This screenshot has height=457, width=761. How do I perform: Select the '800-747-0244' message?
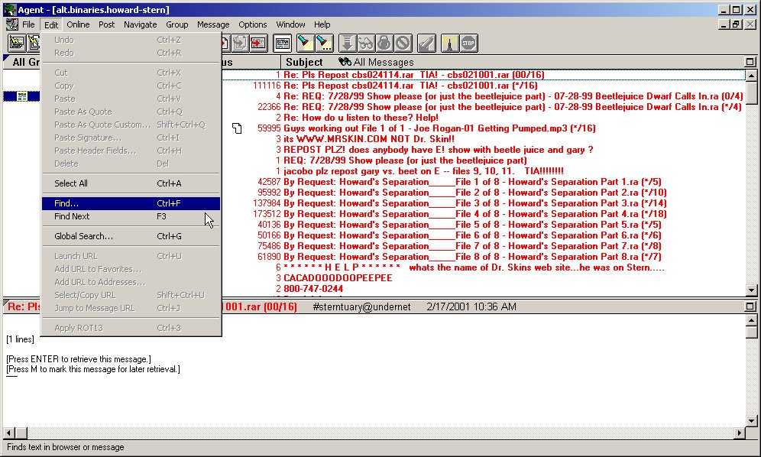click(313, 288)
